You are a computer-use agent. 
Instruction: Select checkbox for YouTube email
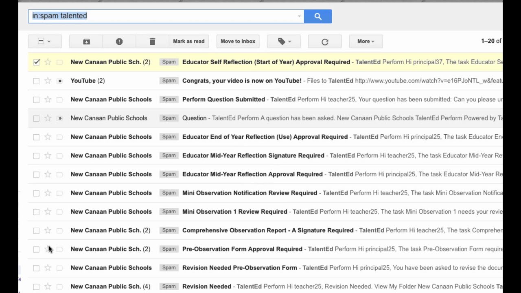click(36, 81)
